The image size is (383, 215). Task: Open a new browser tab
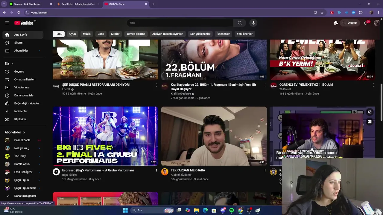[x=153, y=4]
